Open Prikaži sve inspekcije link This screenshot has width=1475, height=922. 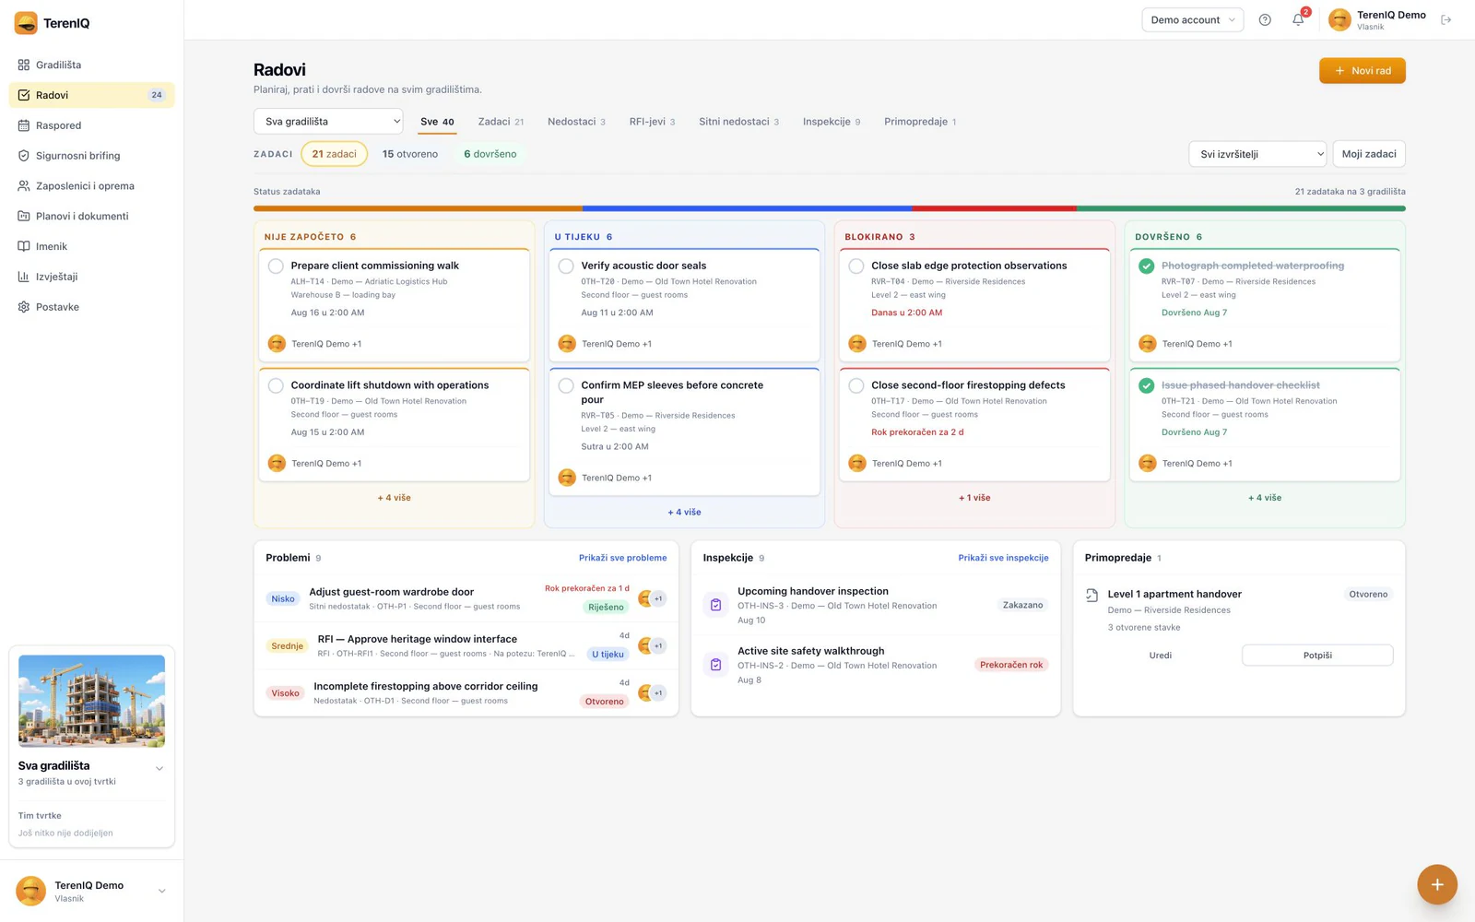click(x=1003, y=558)
